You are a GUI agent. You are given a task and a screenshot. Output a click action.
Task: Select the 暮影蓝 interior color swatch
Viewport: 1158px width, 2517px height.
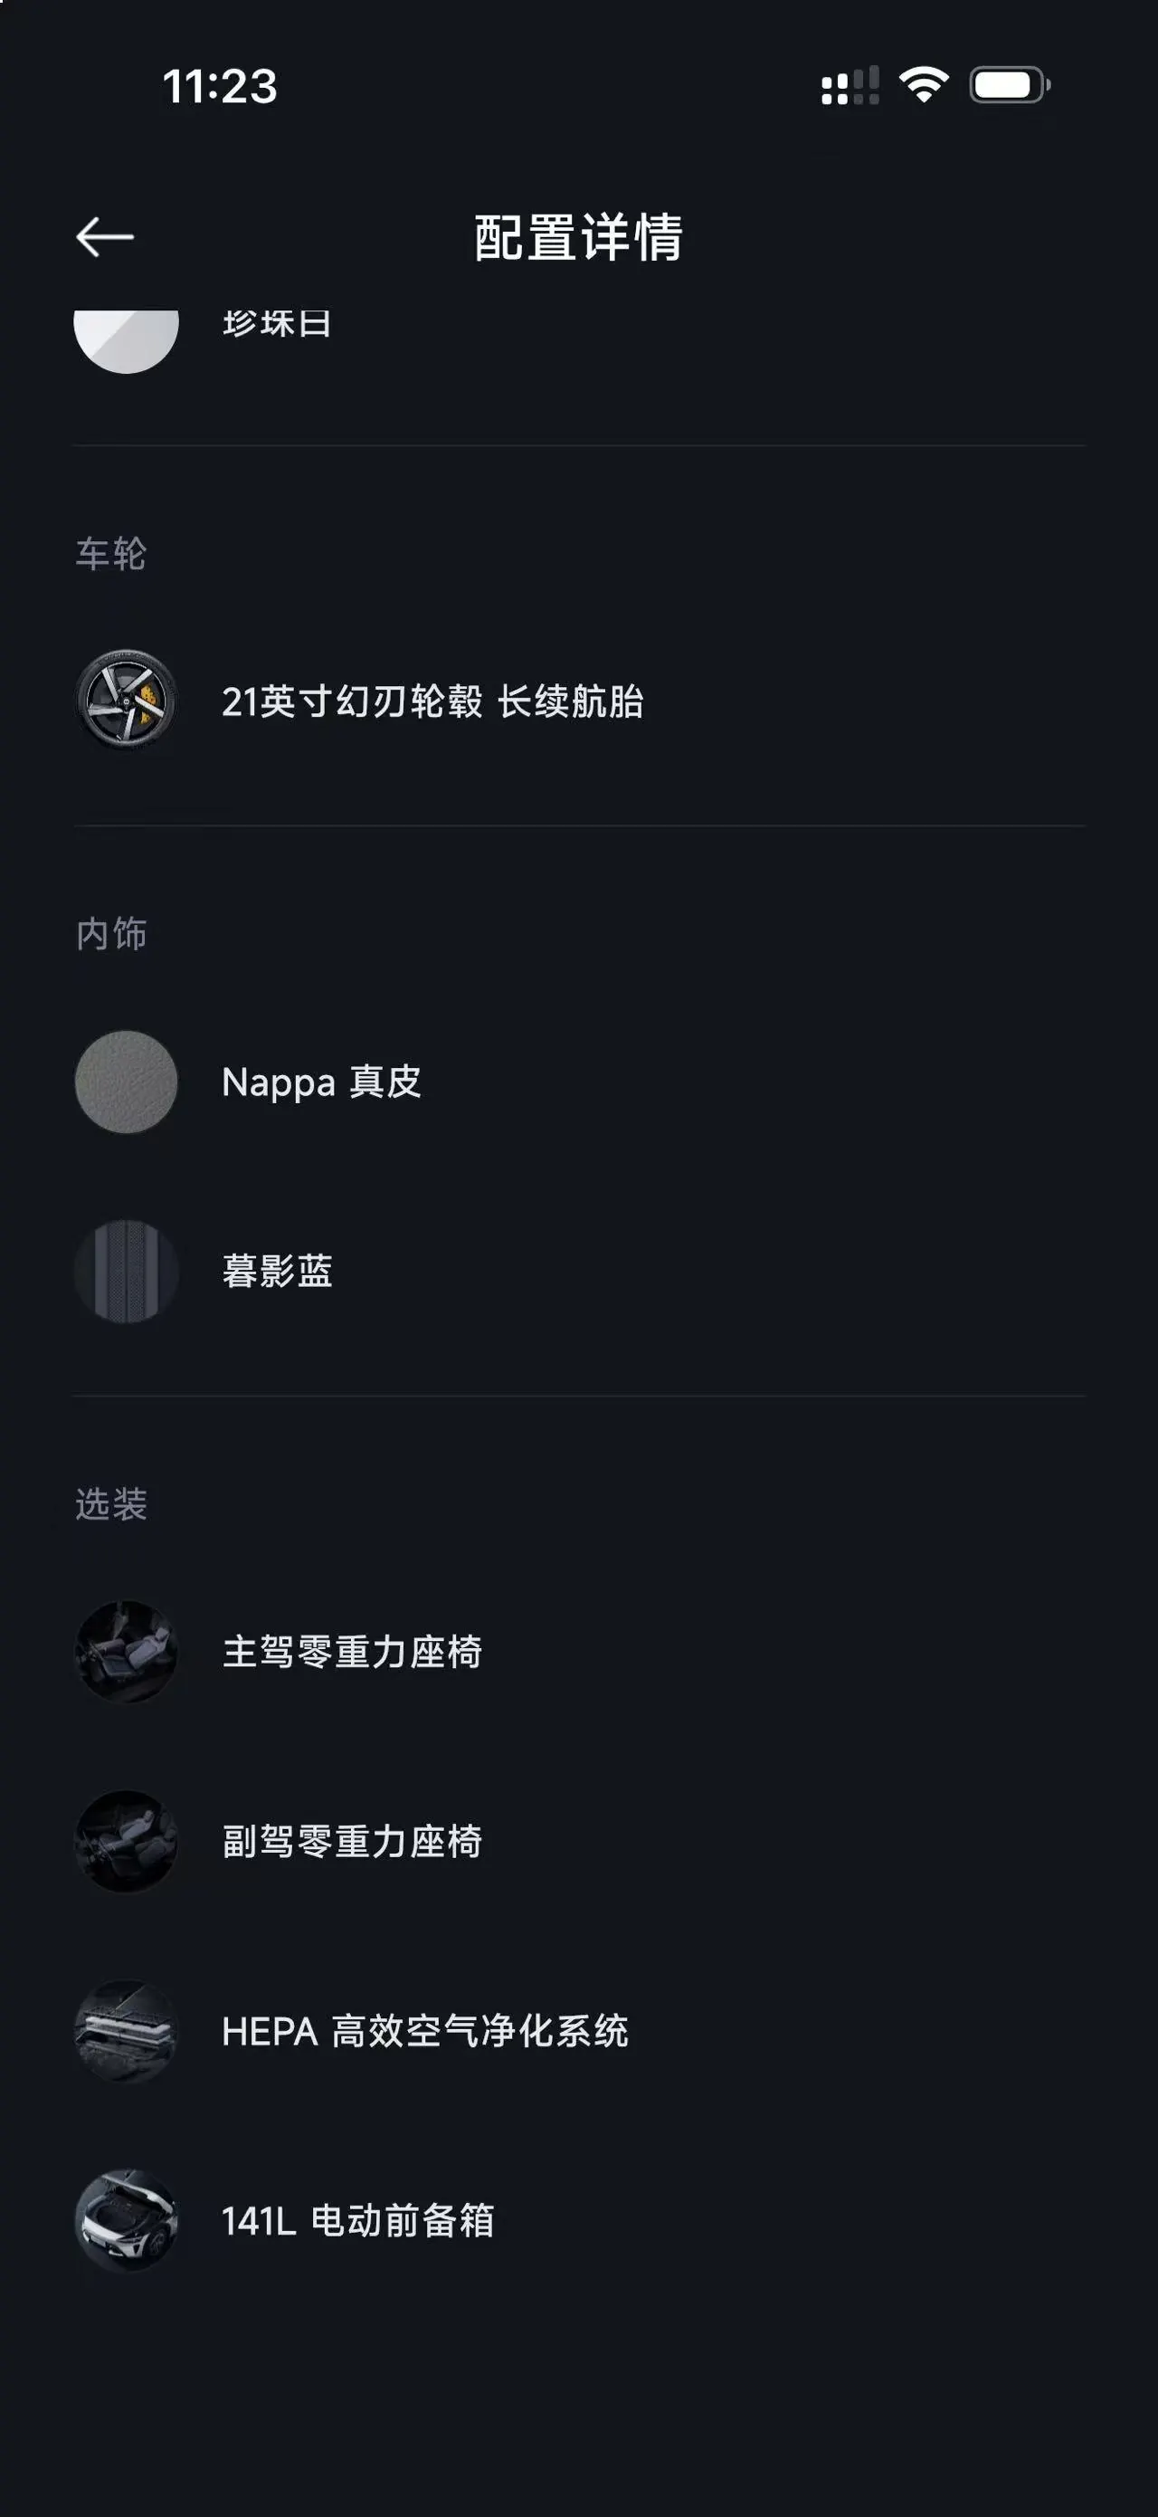[126, 1272]
